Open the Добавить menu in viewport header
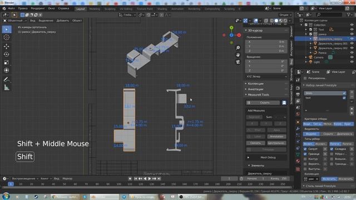 pos(63,21)
